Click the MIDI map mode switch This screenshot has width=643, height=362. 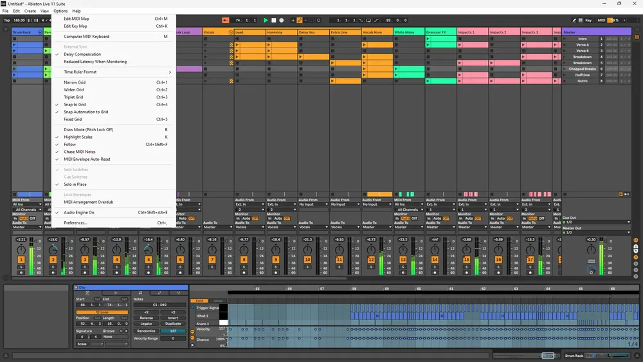click(601, 20)
